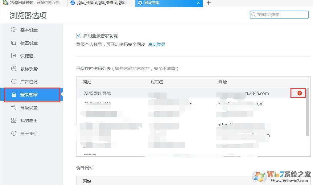Image resolution: width=313 pixels, height=185 pixels.
Task: Click the wrench icon next to 高级设置
Action: coord(14,107)
